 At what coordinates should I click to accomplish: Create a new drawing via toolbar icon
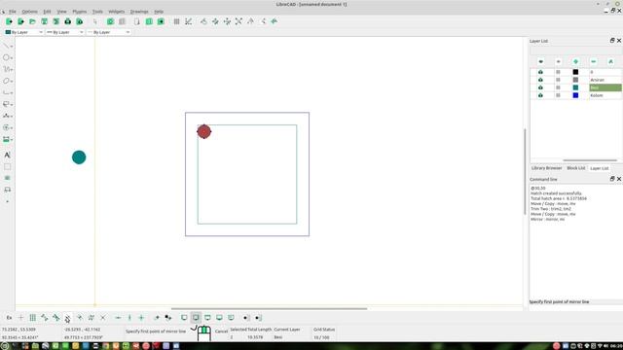pos(9,21)
